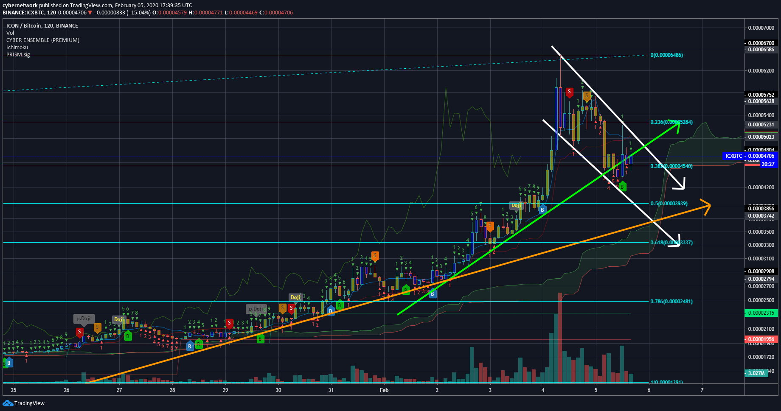Click the 0.00006700 price axis label
Image resolution: width=781 pixels, height=411 pixels.
pyautogui.click(x=761, y=43)
